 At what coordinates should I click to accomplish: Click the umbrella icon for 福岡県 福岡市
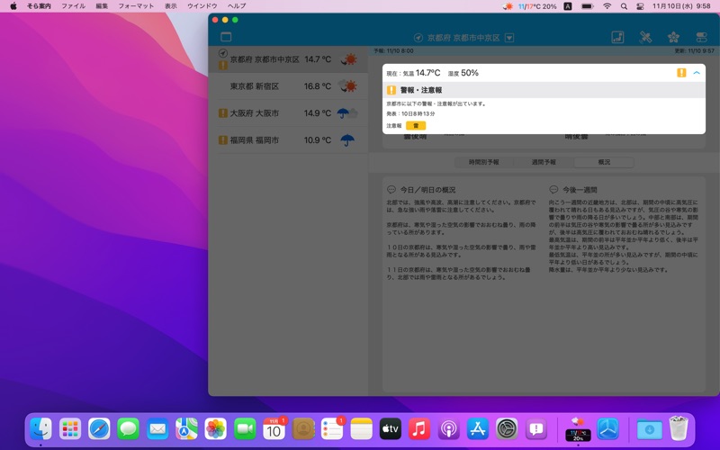coord(346,140)
